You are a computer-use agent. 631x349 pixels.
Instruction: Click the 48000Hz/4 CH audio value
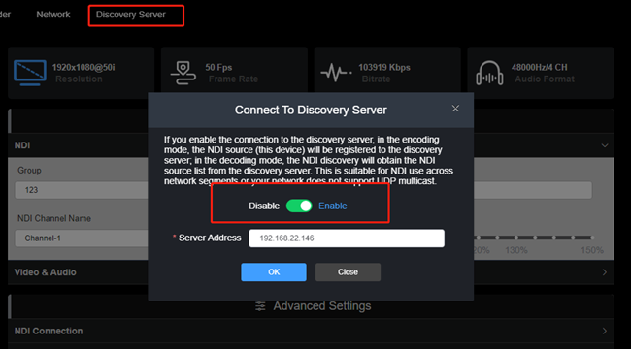[x=539, y=67]
